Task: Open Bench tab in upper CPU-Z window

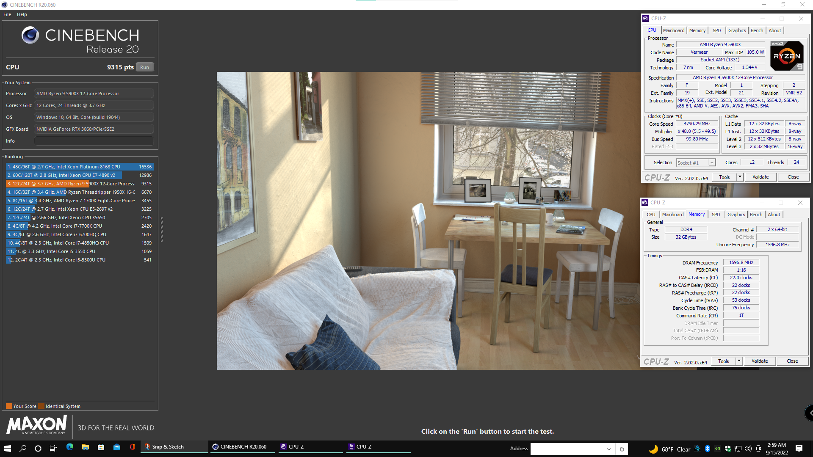Action: point(757,30)
